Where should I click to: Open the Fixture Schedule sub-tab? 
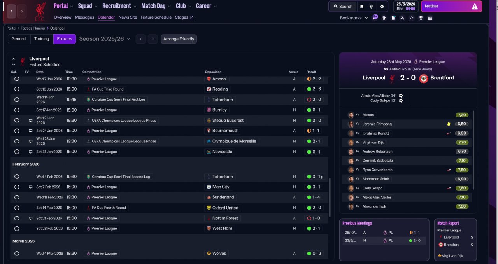pos(156,17)
